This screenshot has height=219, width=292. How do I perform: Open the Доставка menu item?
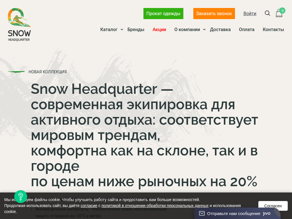pos(220,29)
